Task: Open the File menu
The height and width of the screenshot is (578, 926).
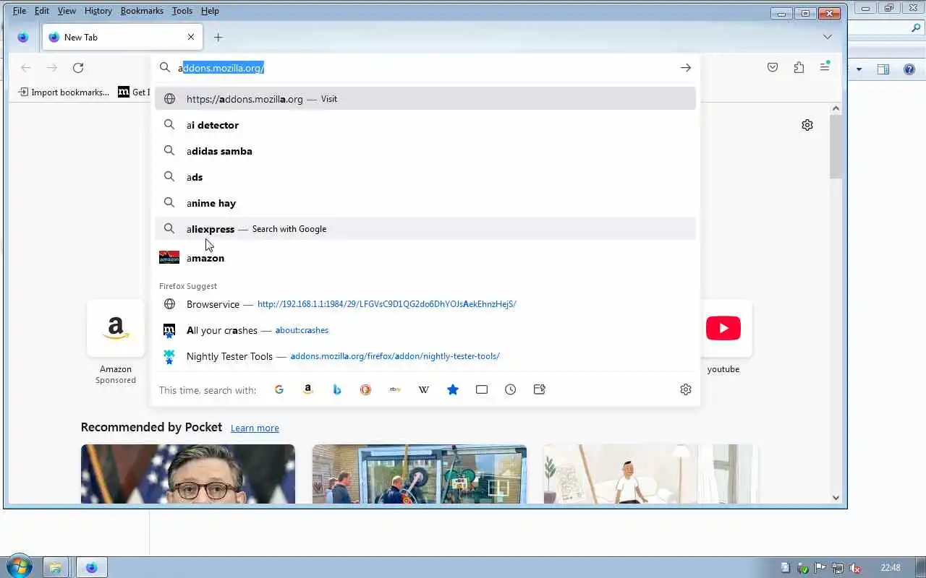Action: [20, 11]
